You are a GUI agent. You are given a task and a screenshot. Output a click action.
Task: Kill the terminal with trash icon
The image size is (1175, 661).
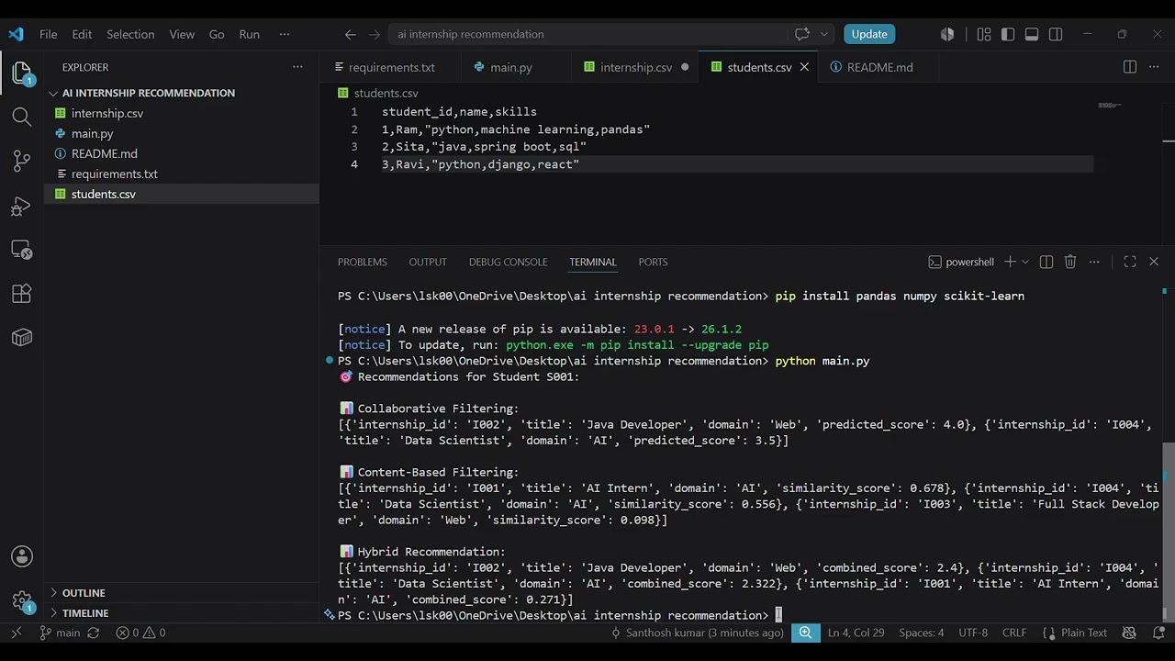click(x=1070, y=262)
